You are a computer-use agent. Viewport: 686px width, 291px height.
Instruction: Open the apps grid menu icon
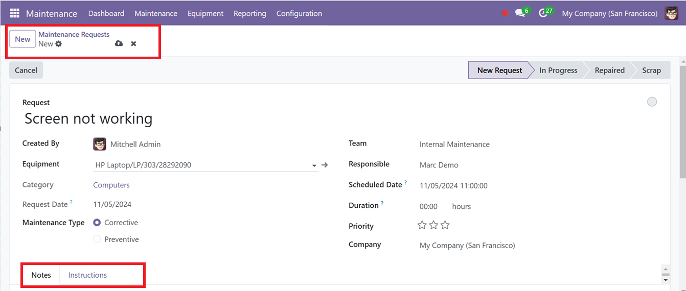(14, 13)
